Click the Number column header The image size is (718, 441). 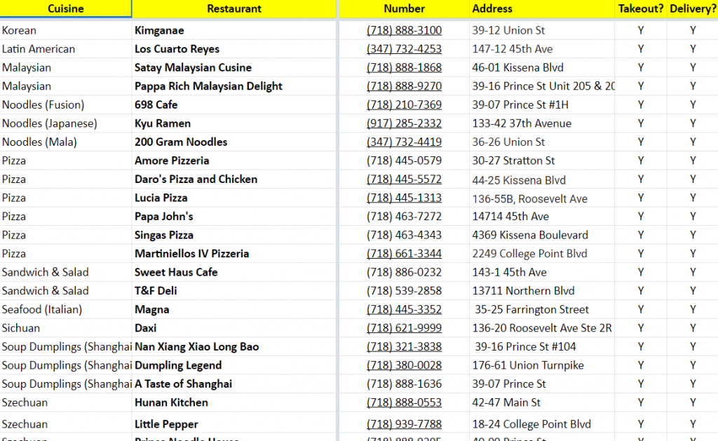click(x=404, y=8)
